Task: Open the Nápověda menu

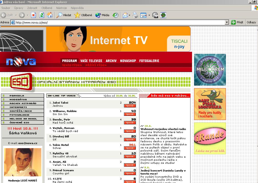Action: click(x=77, y=8)
